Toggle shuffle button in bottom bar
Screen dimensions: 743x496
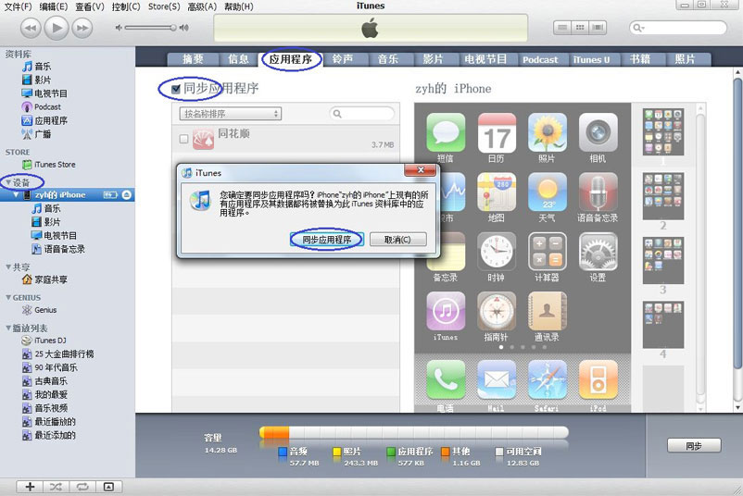pos(56,487)
